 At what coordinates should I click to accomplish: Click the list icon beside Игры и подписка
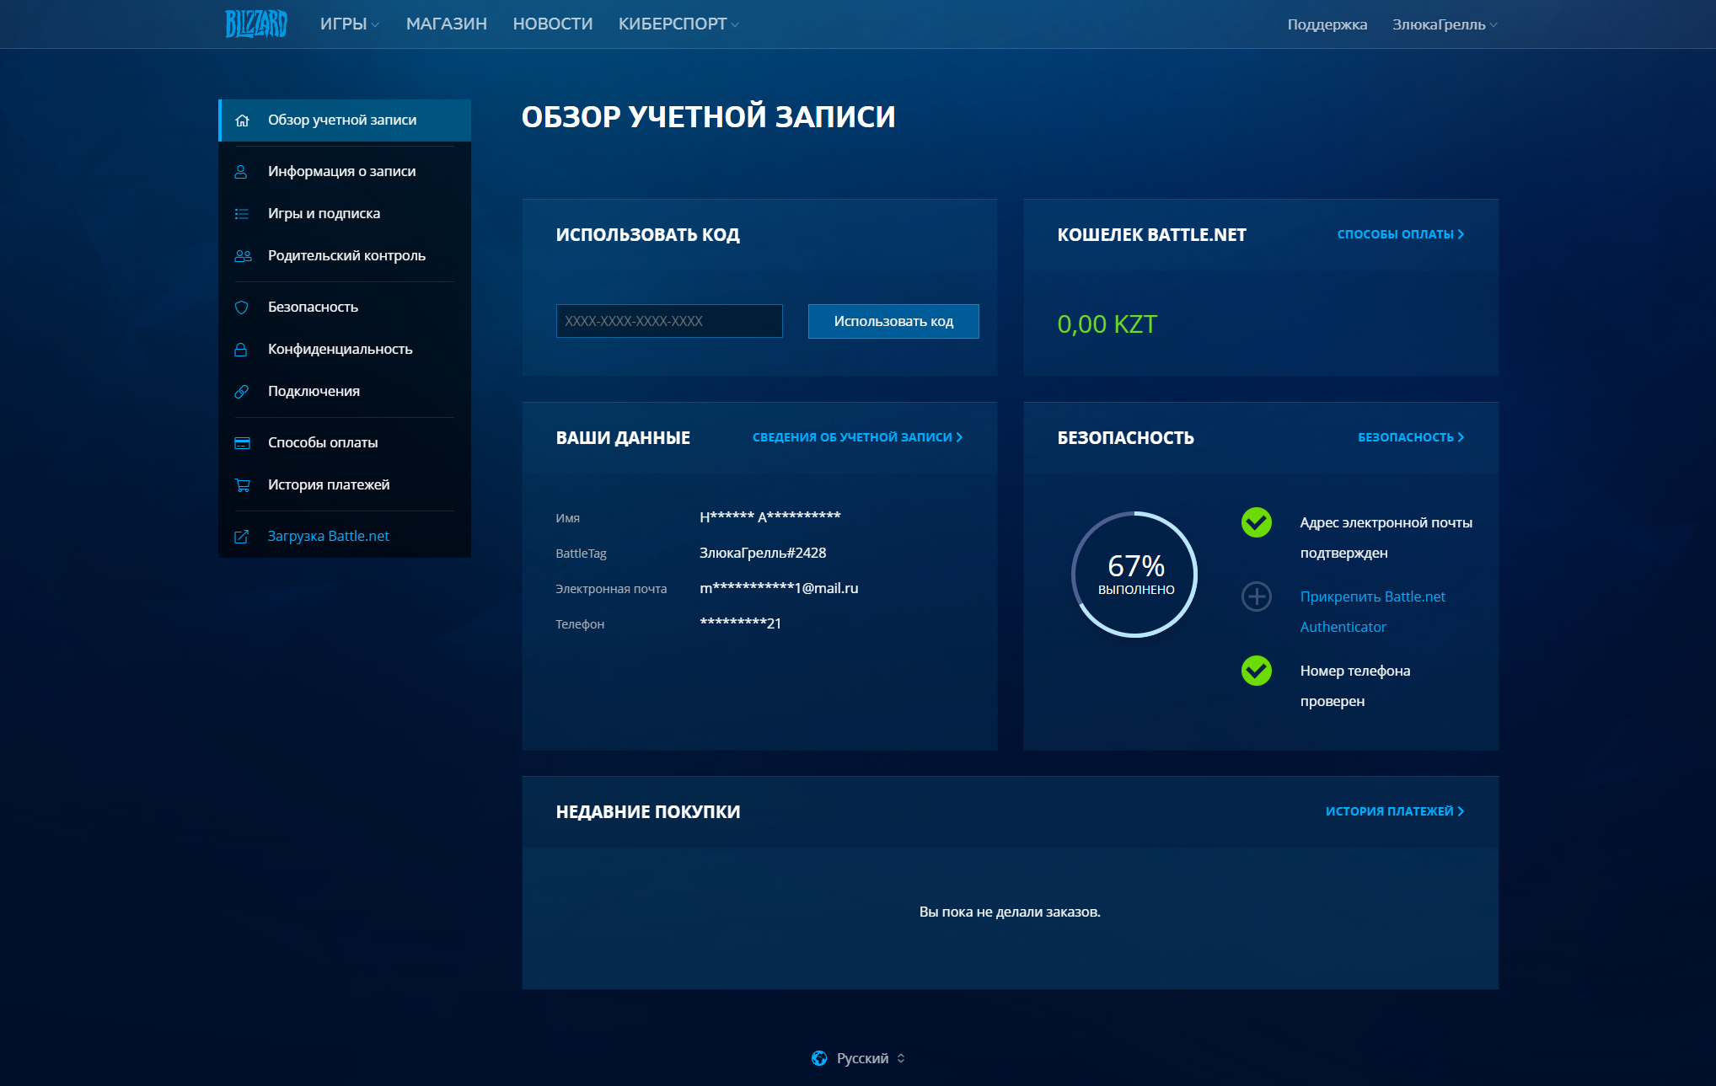241,214
